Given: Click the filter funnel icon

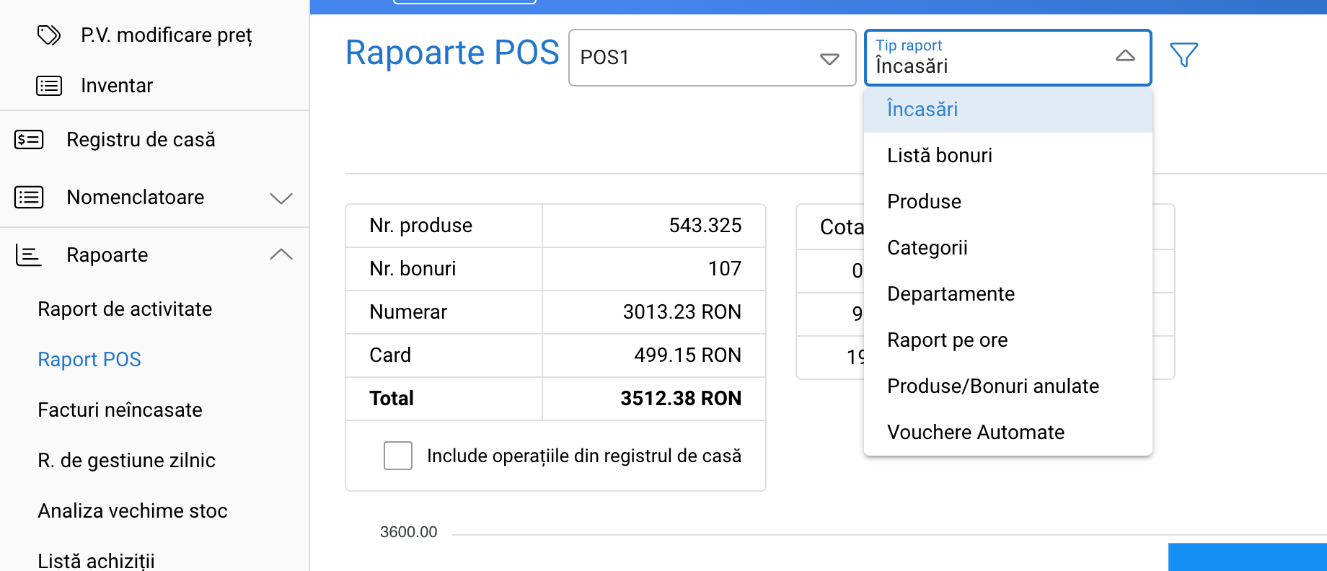Looking at the screenshot, I should tap(1183, 55).
